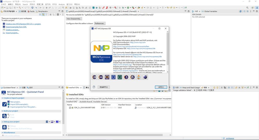Click the New icon in the main toolbar
259x140 pixels.
[2, 7]
